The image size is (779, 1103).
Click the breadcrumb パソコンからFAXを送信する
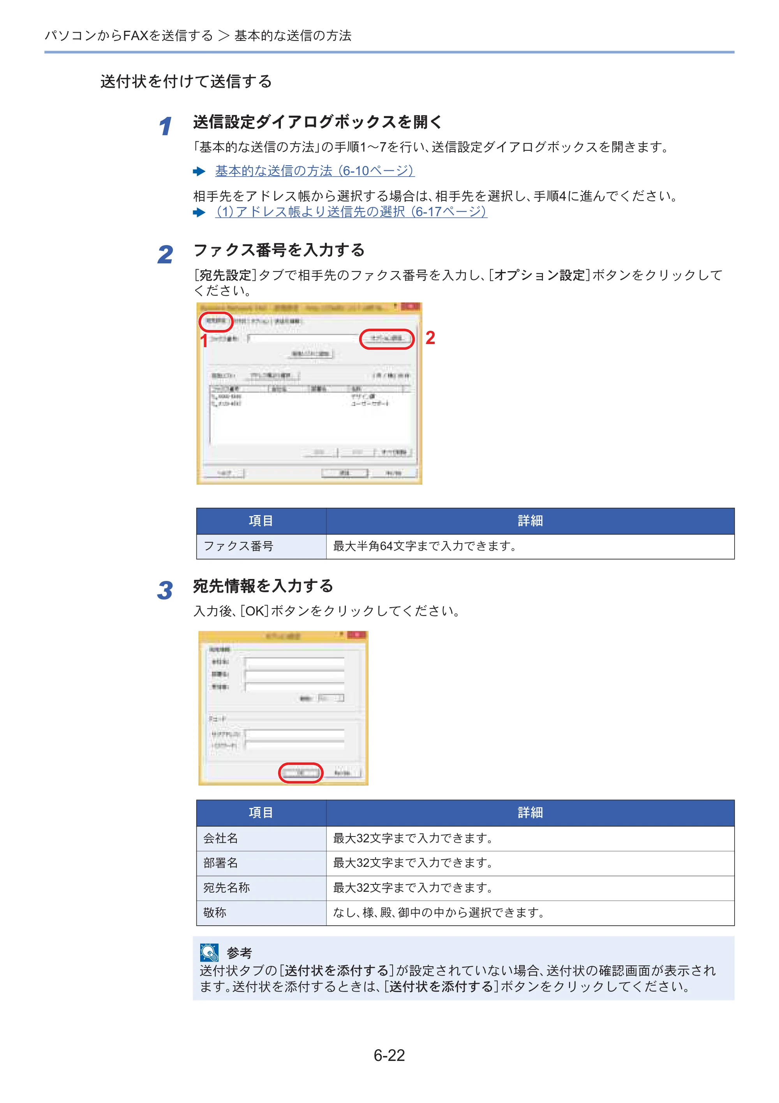(x=129, y=35)
